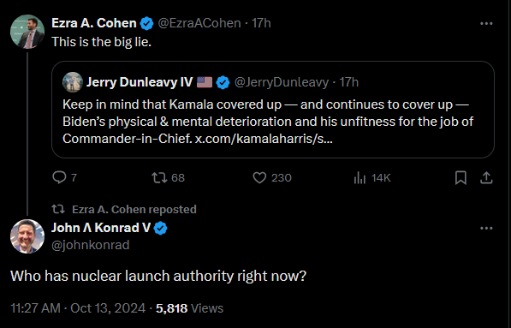Screen dimensions: 511x328
Task: Click Ezra's blue verified badge
Action: (146, 23)
